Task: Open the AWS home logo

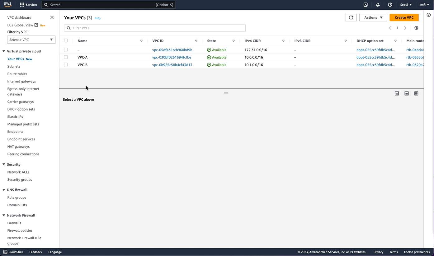Action: [7, 5]
